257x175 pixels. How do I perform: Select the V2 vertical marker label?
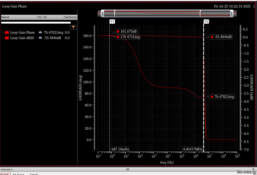point(206,21)
